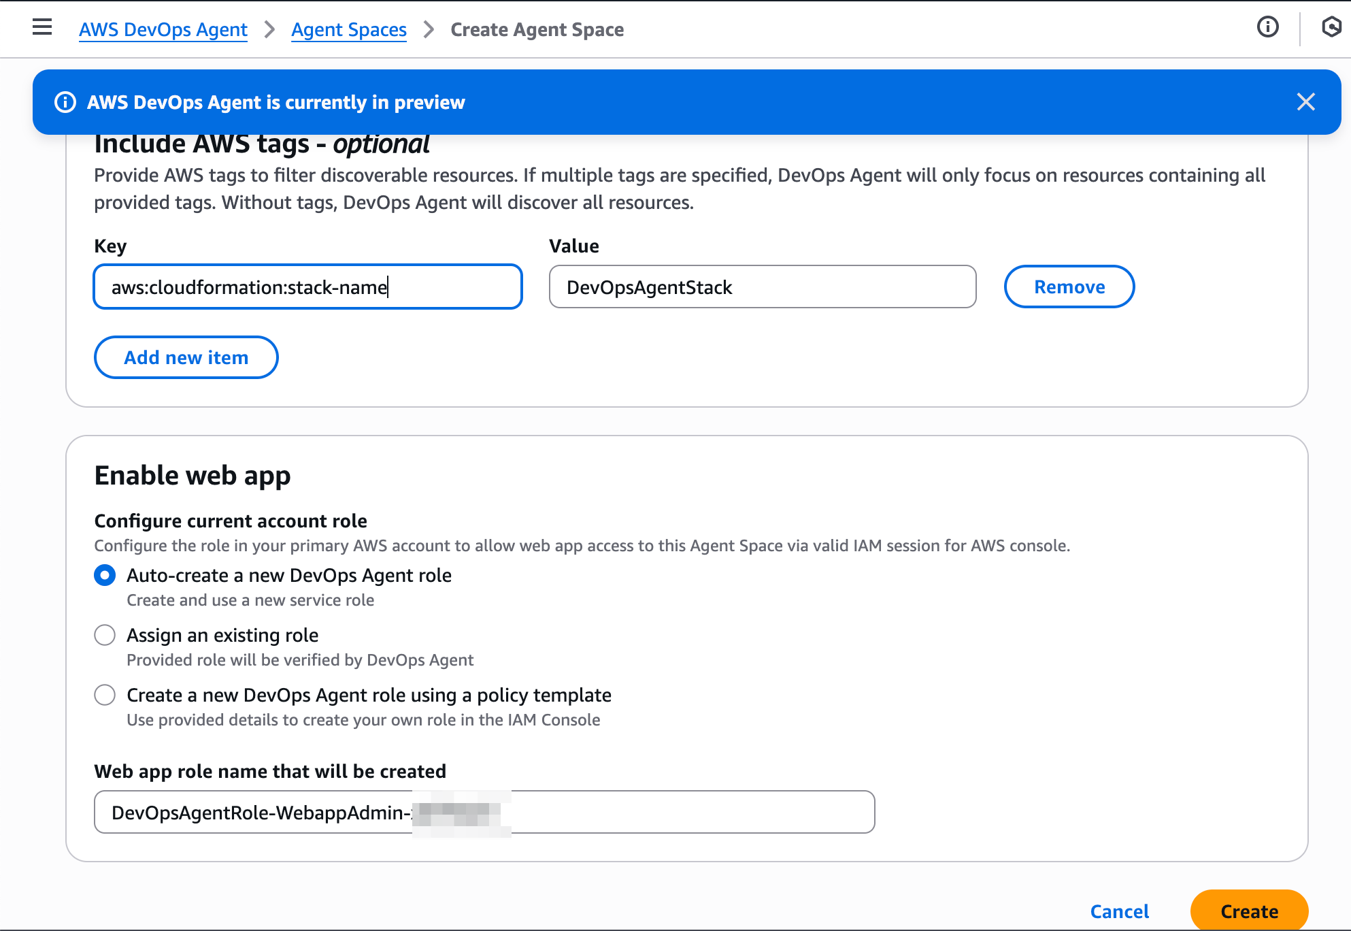This screenshot has width=1351, height=931.
Task: Click the info icon in preview banner
Action: [x=65, y=102]
